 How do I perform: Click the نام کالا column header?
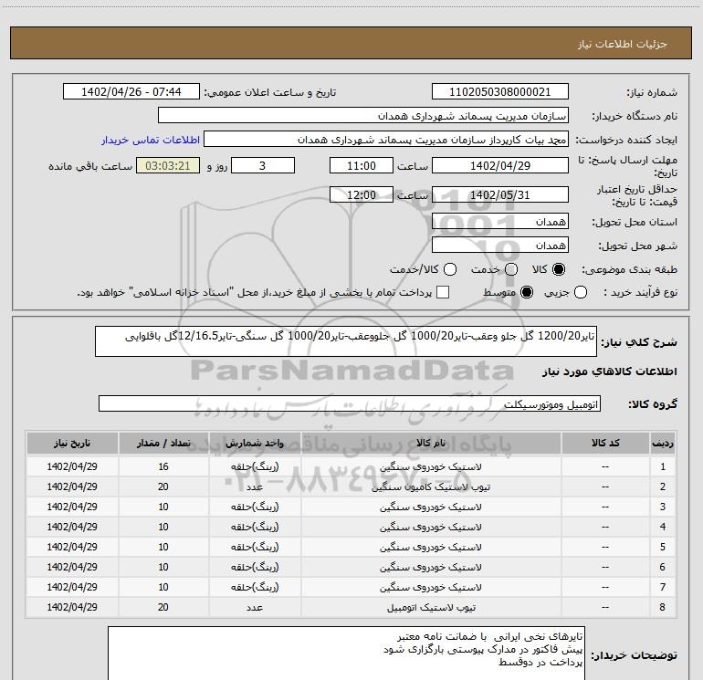tap(431, 443)
